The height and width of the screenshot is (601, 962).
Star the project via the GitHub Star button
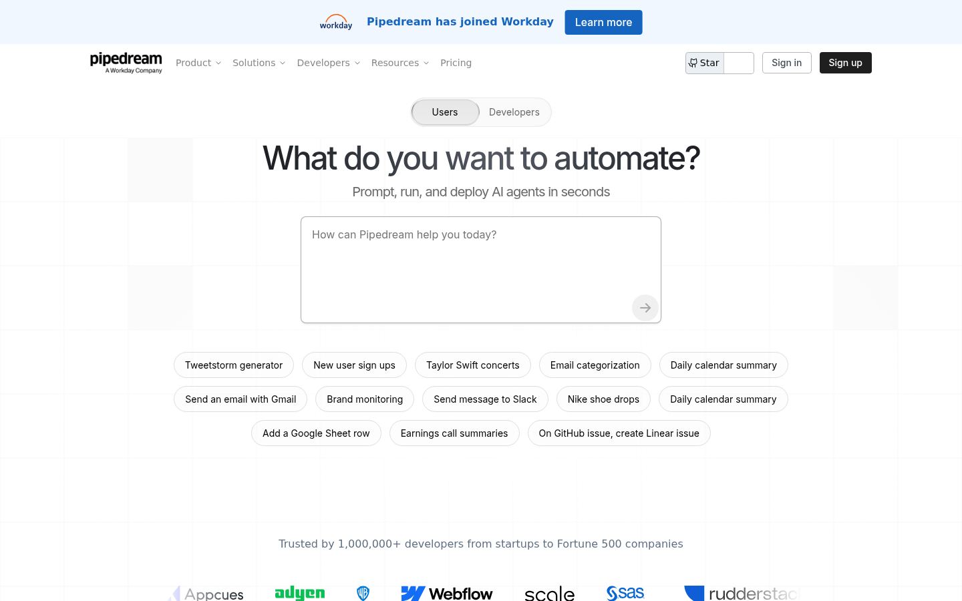point(705,63)
